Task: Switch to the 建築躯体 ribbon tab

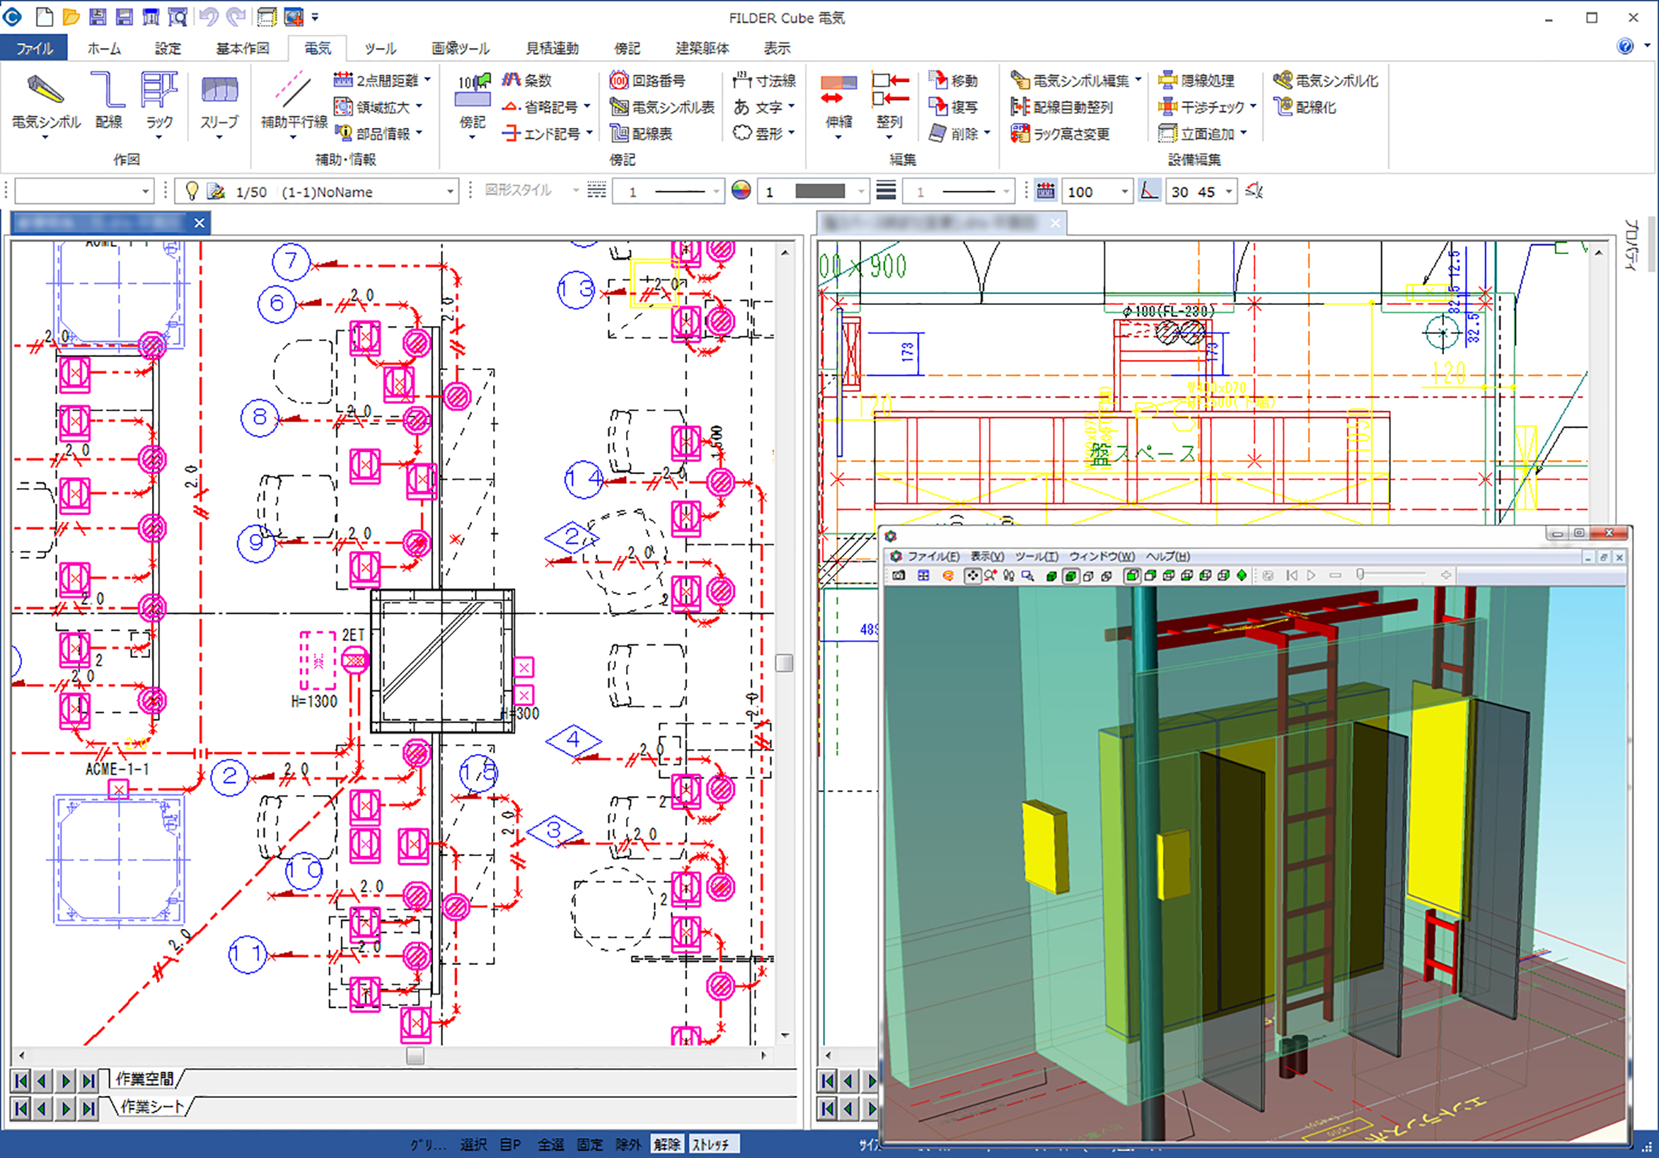Action: click(x=702, y=48)
